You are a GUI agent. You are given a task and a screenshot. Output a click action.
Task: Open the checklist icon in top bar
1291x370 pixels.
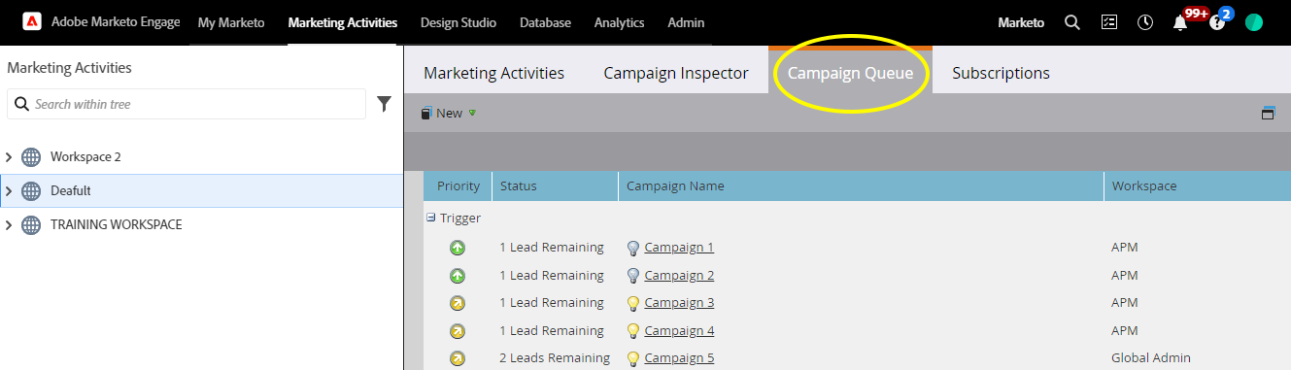coord(1109,22)
